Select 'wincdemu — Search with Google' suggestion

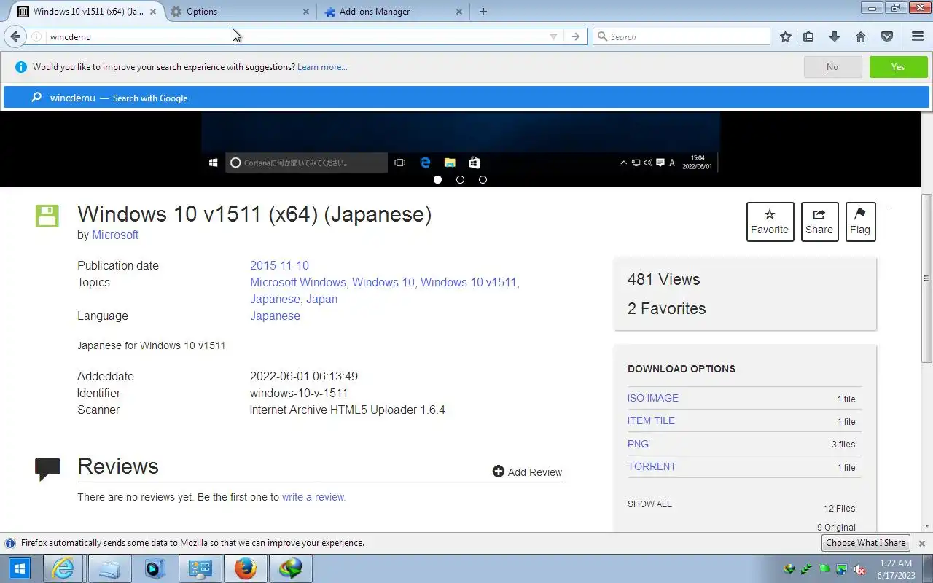pos(466,98)
